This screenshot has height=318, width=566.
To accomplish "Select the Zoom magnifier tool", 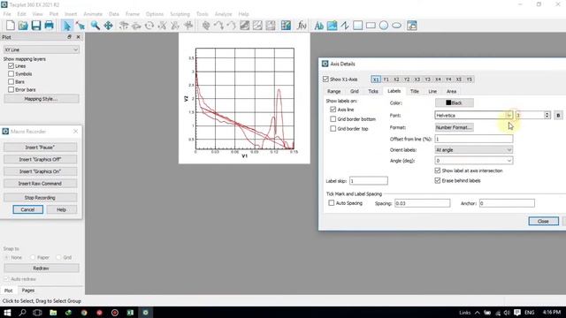I will pos(95,26).
